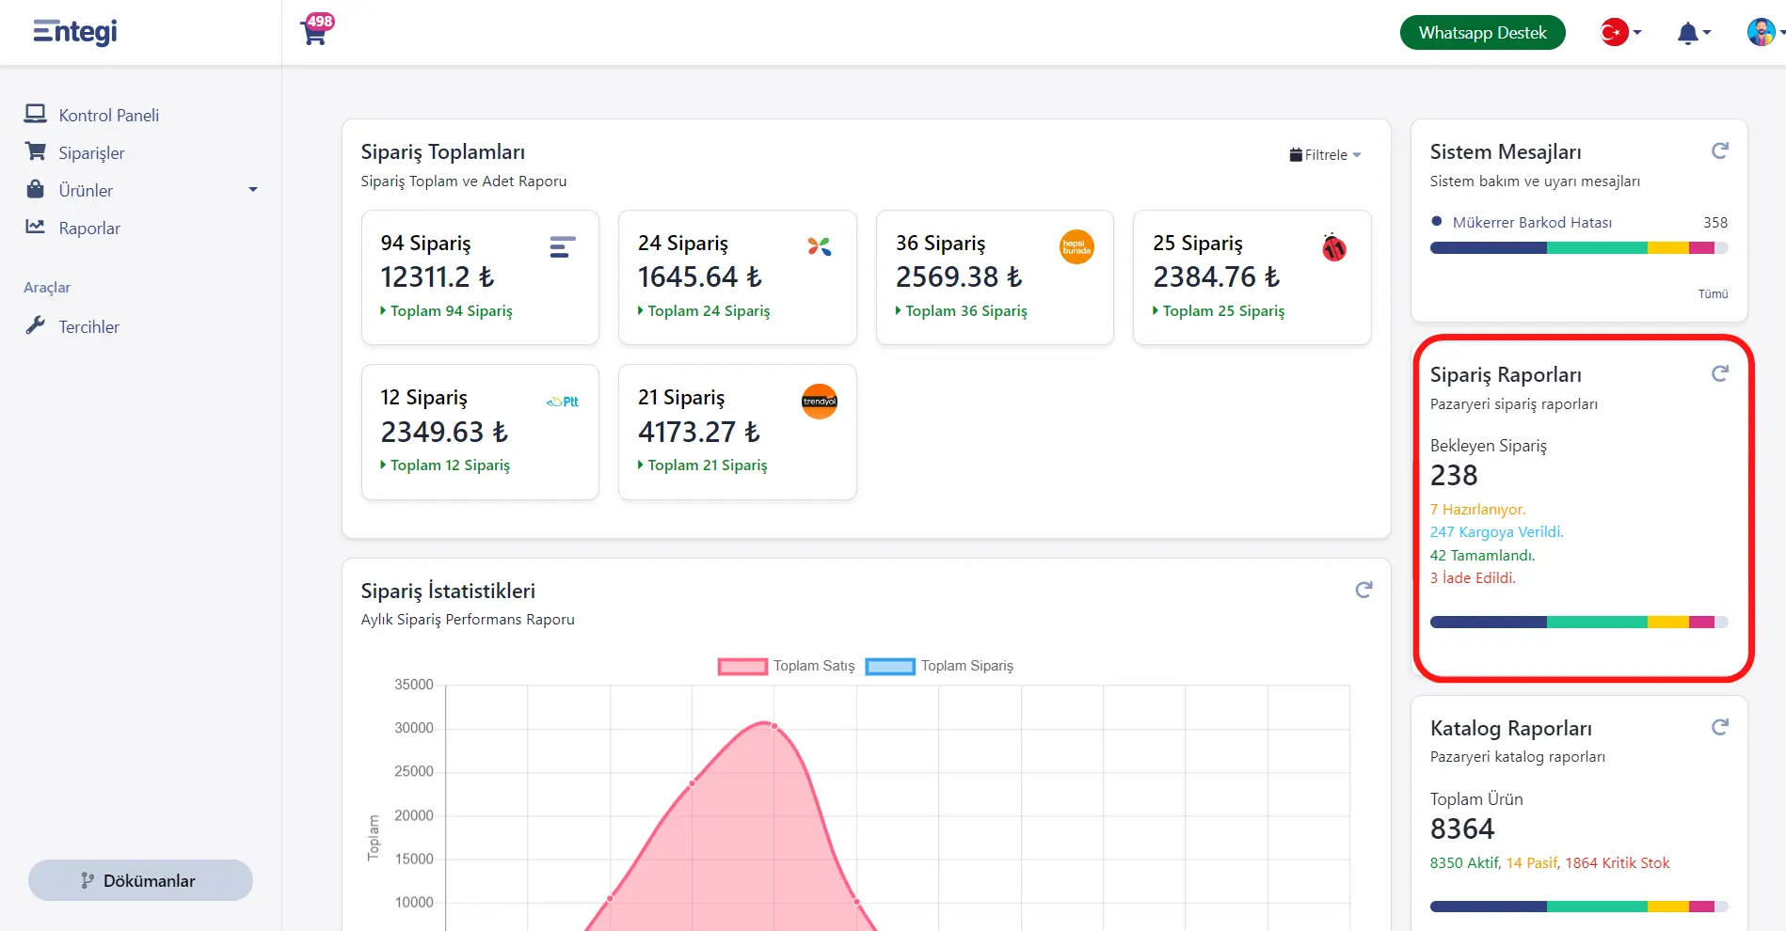Open the Dökümanlar button
Image resolution: width=1786 pixels, height=931 pixels.
pyautogui.click(x=140, y=880)
